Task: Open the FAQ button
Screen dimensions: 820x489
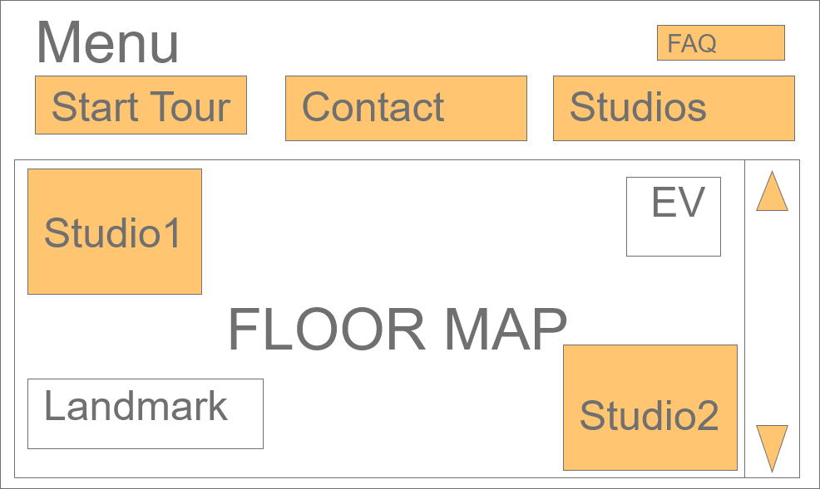Action: [720, 43]
